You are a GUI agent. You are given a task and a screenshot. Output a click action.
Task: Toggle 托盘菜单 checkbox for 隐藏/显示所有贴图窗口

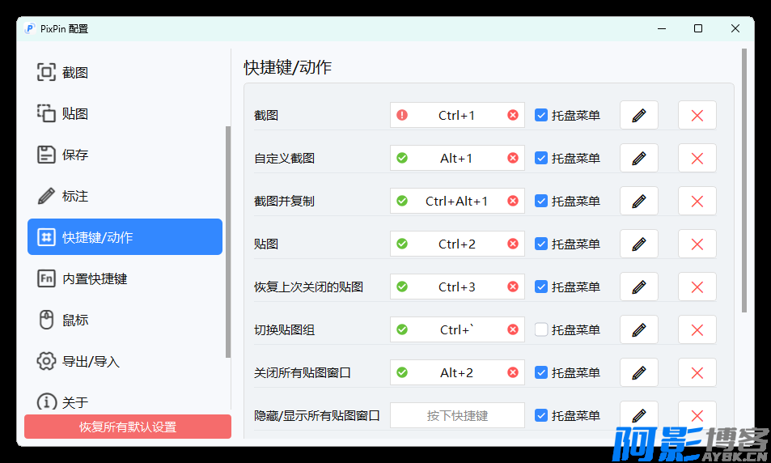tap(541, 416)
